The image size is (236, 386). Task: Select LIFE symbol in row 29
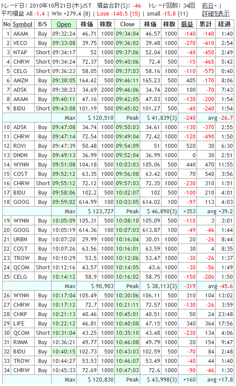(x=19, y=324)
